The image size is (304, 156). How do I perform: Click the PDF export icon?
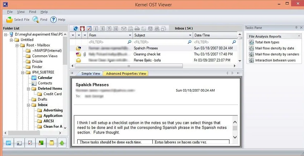click(150, 29)
